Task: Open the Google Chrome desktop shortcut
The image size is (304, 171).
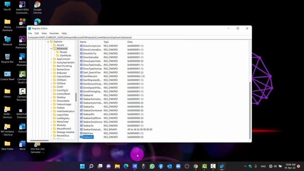Action: (x=38, y=8)
